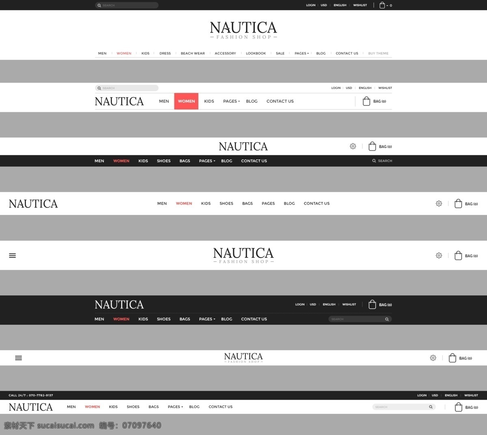The width and height of the screenshot is (487, 435).
Task: Click WISHLIST in the all-dark NAUTICA header
Action: click(x=349, y=304)
